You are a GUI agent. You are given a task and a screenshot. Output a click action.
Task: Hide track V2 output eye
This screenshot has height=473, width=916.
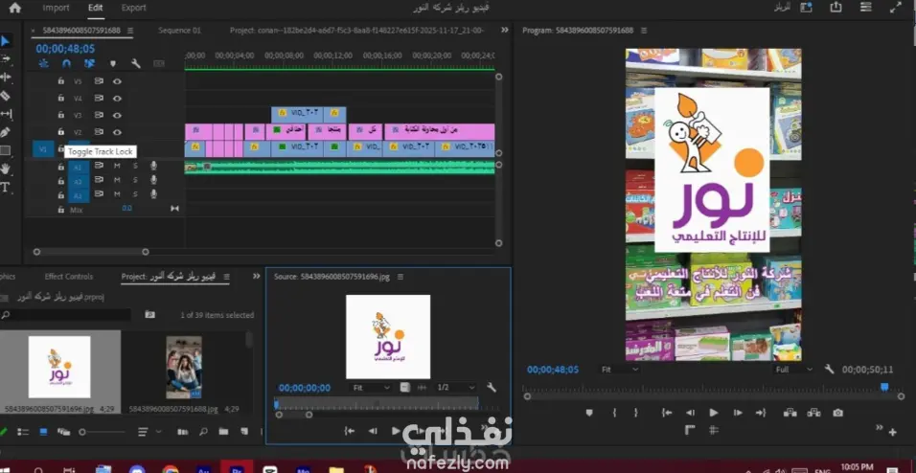point(117,132)
